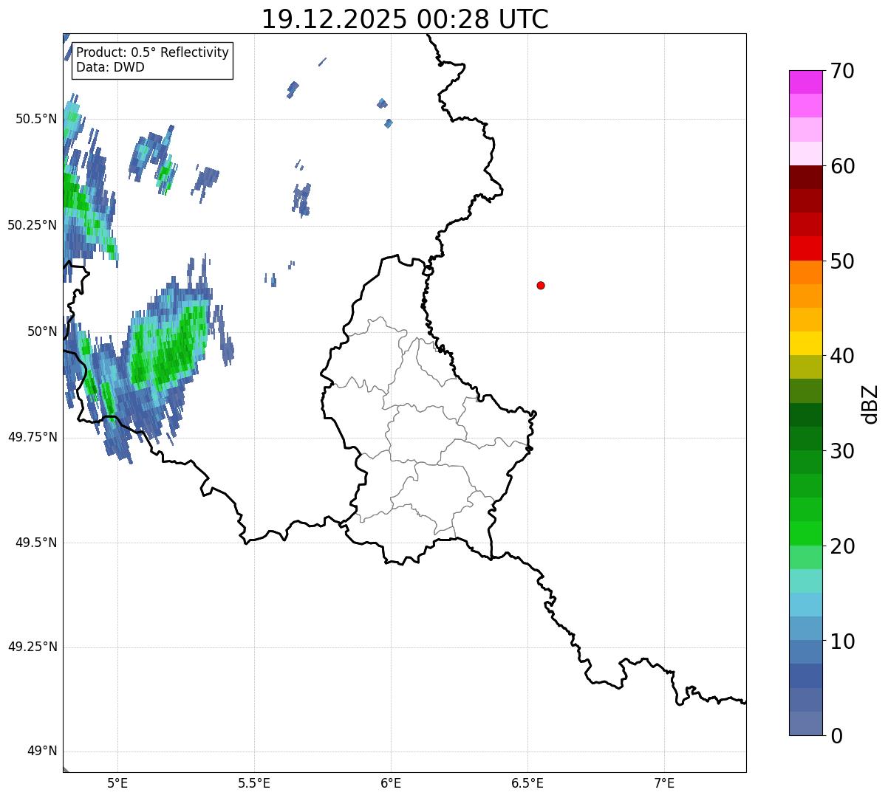Click the latitude label 49.25°N

tap(33, 647)
